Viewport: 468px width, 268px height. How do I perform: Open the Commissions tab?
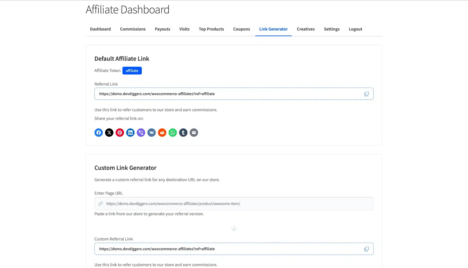pyautogui.click(x=133, y=29)
